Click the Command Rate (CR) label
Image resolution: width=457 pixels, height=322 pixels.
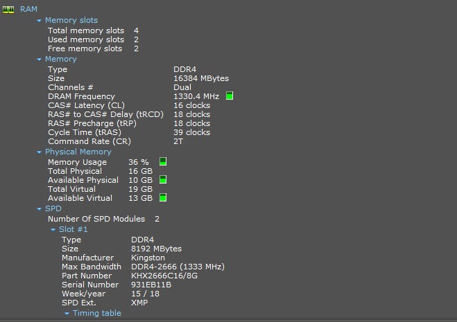coord(89,141)
